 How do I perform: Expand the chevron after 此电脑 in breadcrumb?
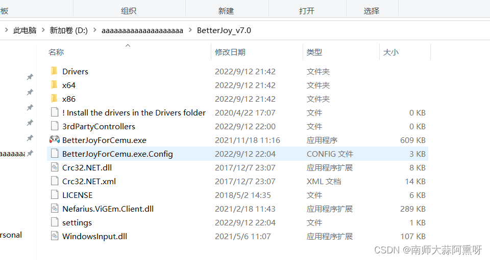(43, 30)
